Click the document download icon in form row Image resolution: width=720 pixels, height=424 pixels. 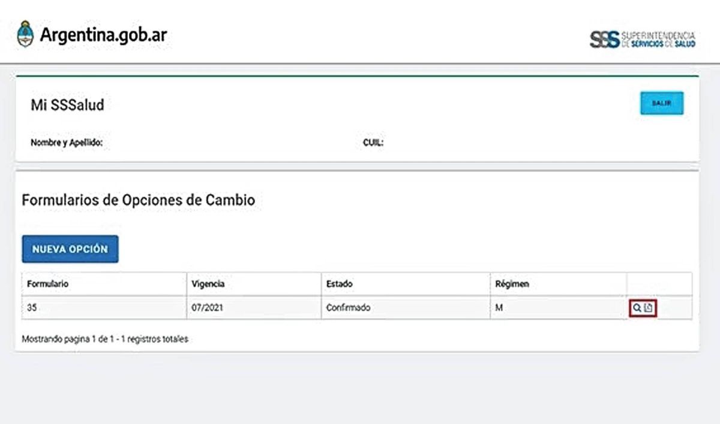click(x=648, y=308)
